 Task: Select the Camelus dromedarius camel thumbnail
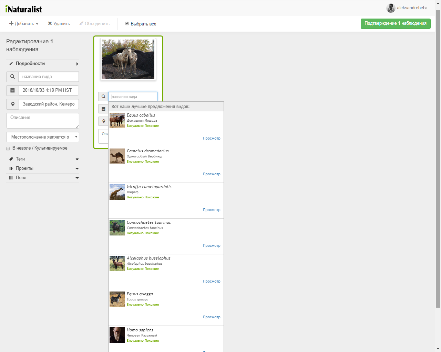point(117,156)
